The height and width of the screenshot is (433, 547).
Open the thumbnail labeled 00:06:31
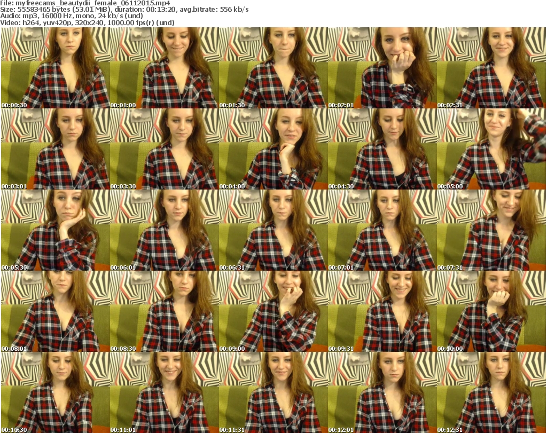[x=273, y=230]
